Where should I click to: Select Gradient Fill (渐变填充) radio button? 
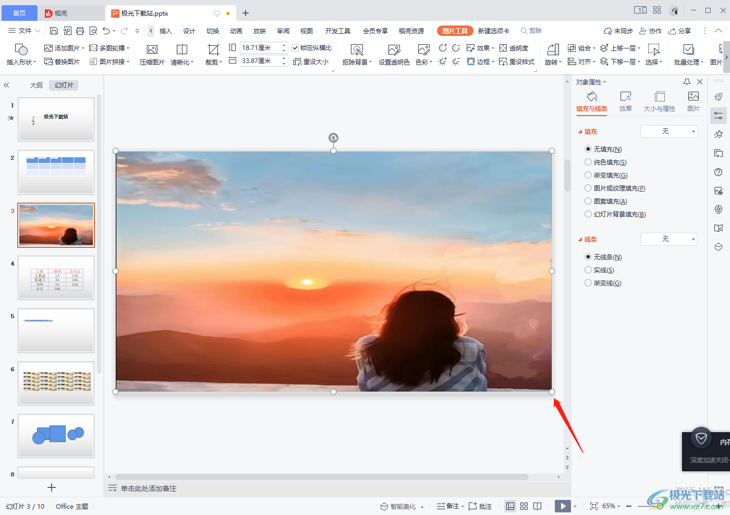(x=588, y=175)
